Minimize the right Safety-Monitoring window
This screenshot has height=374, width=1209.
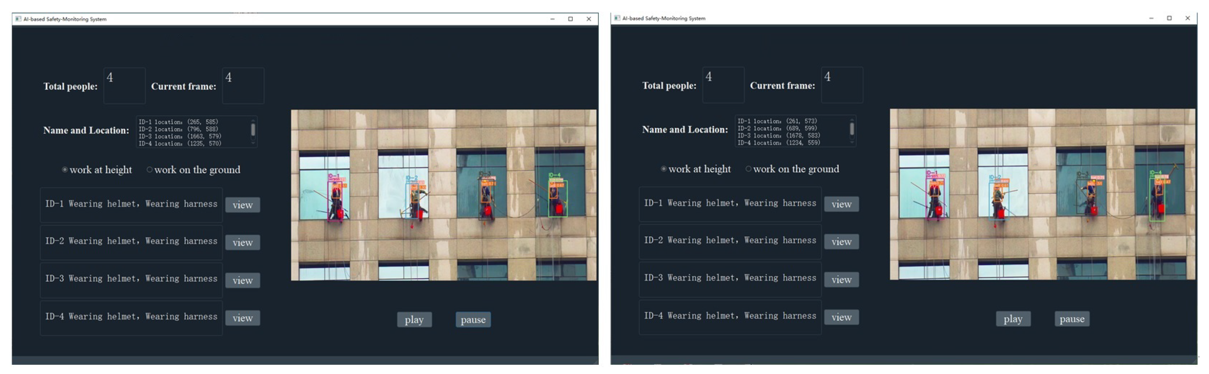pyautogui.click(x=1151, y=18)
